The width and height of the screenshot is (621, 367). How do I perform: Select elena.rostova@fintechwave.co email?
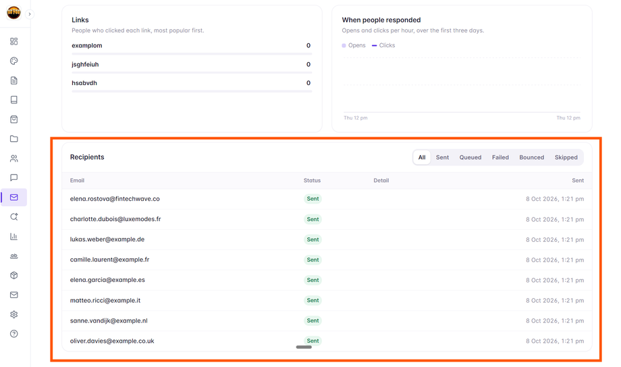(x=115, y=199)
